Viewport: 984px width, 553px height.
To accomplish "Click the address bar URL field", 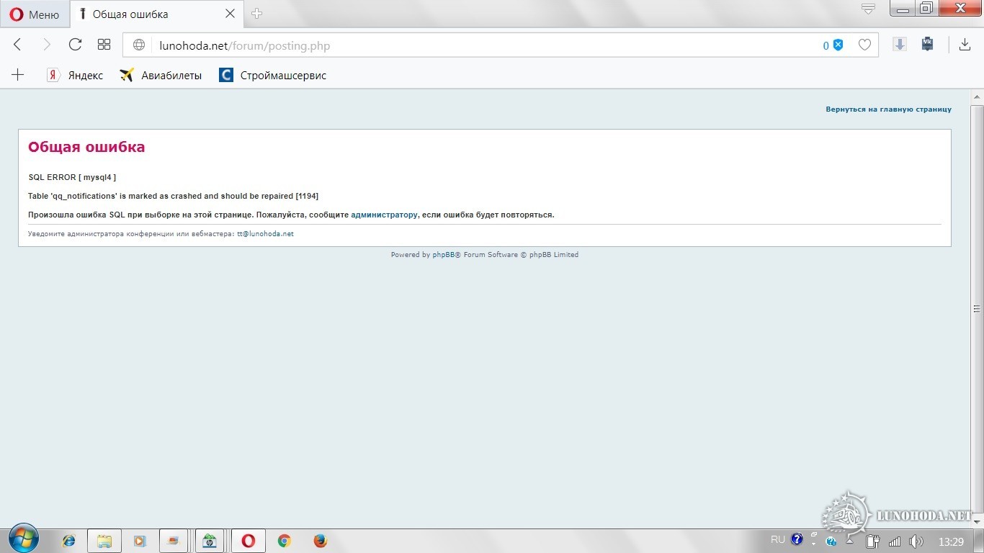I will 475,45.
